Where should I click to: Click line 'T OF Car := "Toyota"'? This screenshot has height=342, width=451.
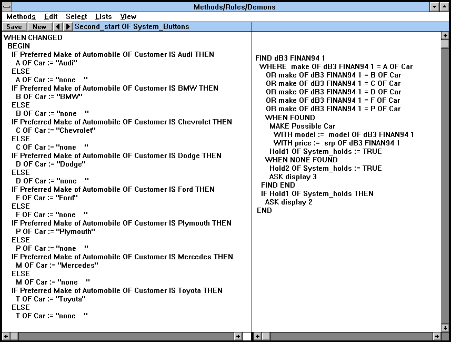click(x=51, y=299)
